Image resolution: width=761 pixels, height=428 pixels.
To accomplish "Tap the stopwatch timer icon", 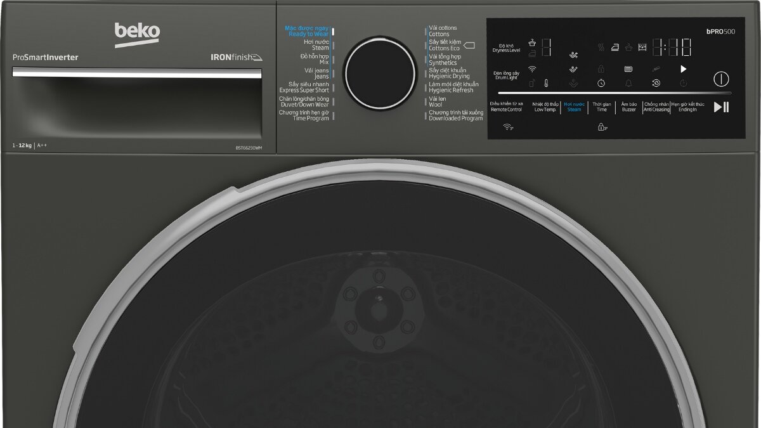I will 601,83.
